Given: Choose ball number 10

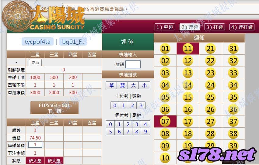Looking at the screenshot, I should (x=165, y=158).
